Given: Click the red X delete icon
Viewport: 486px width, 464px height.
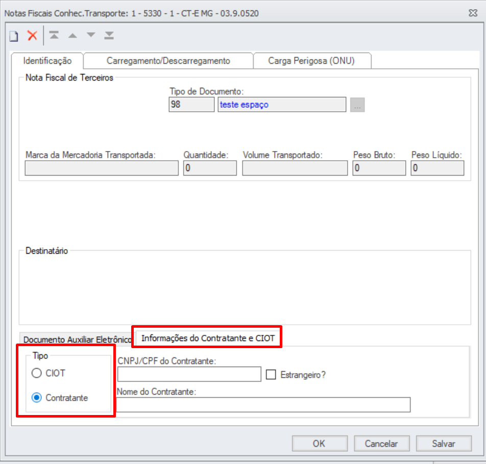Looking at the screenshot, I should (32, 36).
